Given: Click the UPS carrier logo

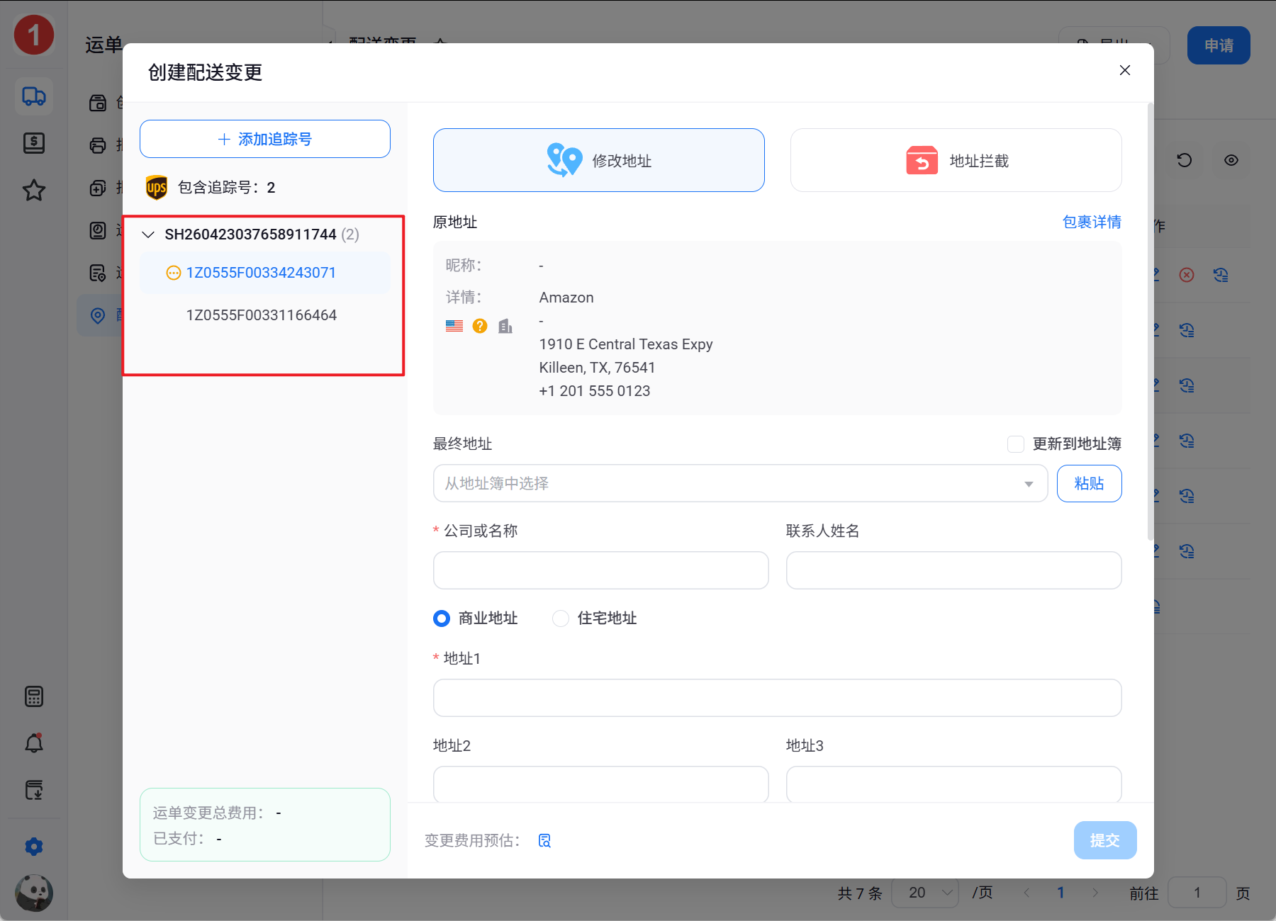Looking at the screenshot, I should tap(157, 188).
